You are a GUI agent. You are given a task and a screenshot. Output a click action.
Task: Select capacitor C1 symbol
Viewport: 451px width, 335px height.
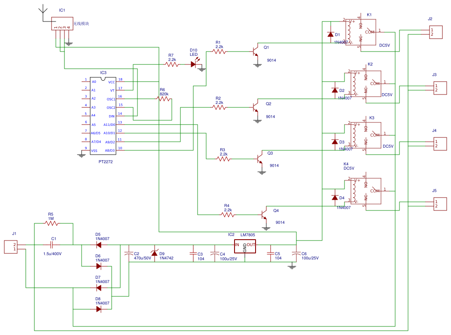point(52,245)
